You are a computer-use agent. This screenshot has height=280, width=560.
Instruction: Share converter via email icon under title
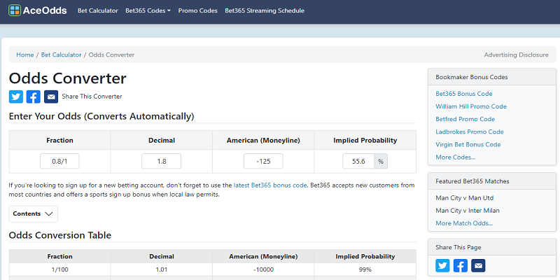tap(51, 97)
